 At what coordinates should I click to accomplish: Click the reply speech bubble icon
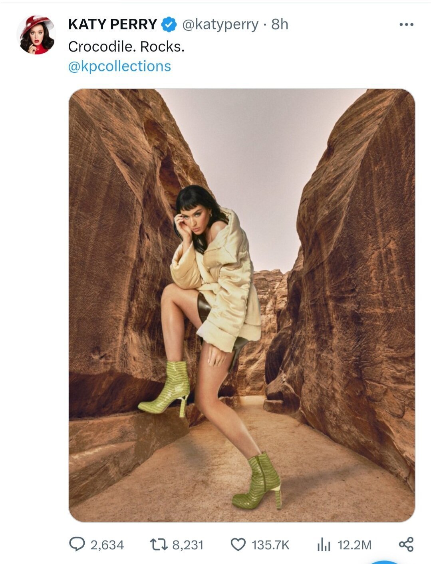tap(77, 544)
